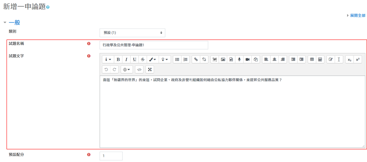Insert a table via the grid icon
Screen dimensions: 367x162
[312, 60]
